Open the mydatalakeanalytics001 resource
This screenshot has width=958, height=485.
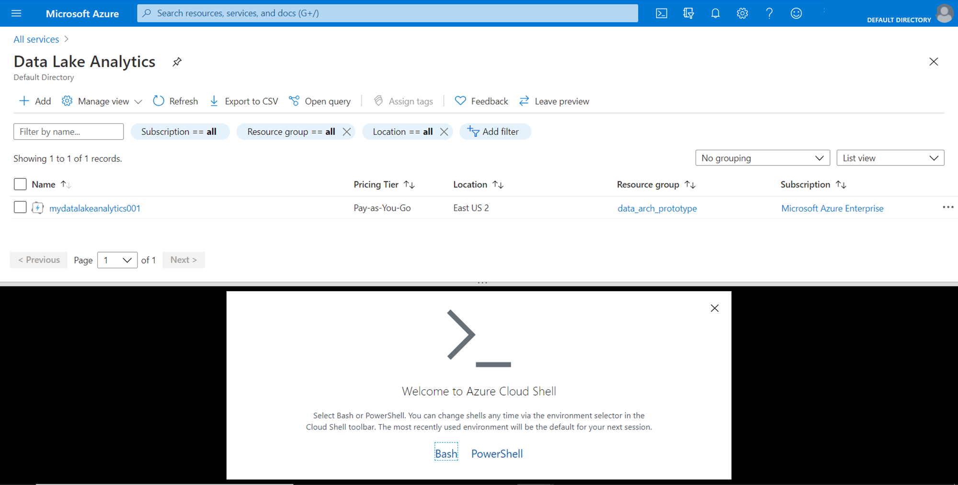point(95,208)
